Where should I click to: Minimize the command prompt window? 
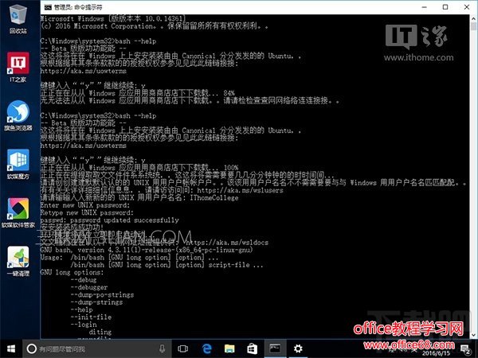coord(425,7)
